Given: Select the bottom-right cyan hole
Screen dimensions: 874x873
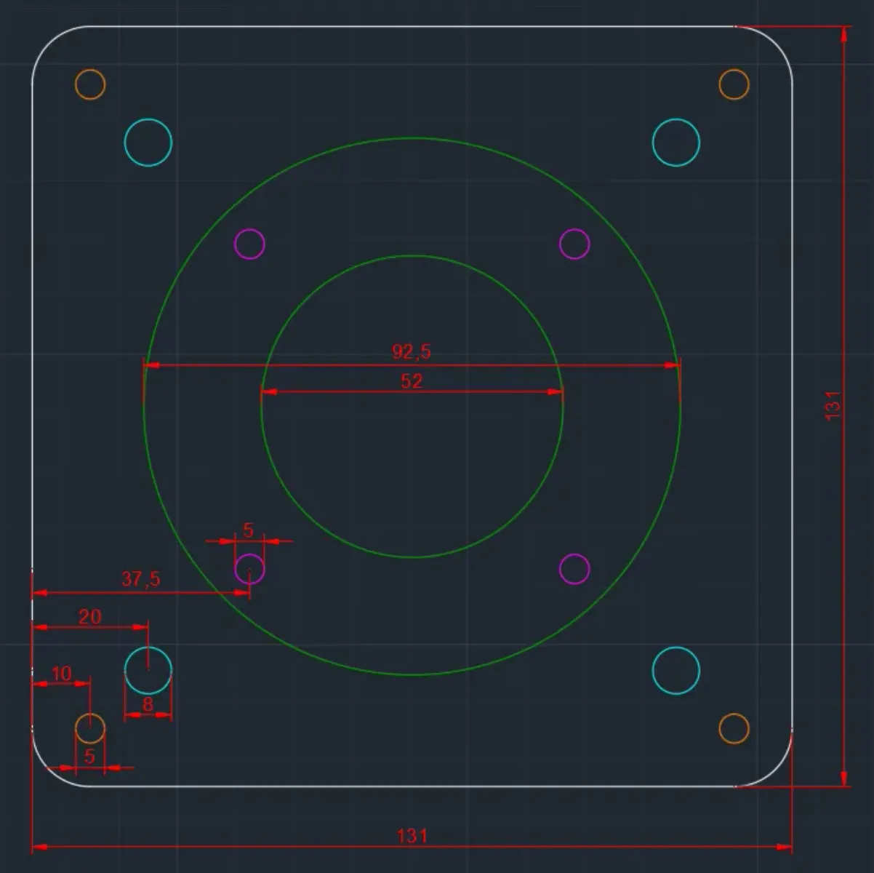Looking at the screenshot, I should (676, 670).
